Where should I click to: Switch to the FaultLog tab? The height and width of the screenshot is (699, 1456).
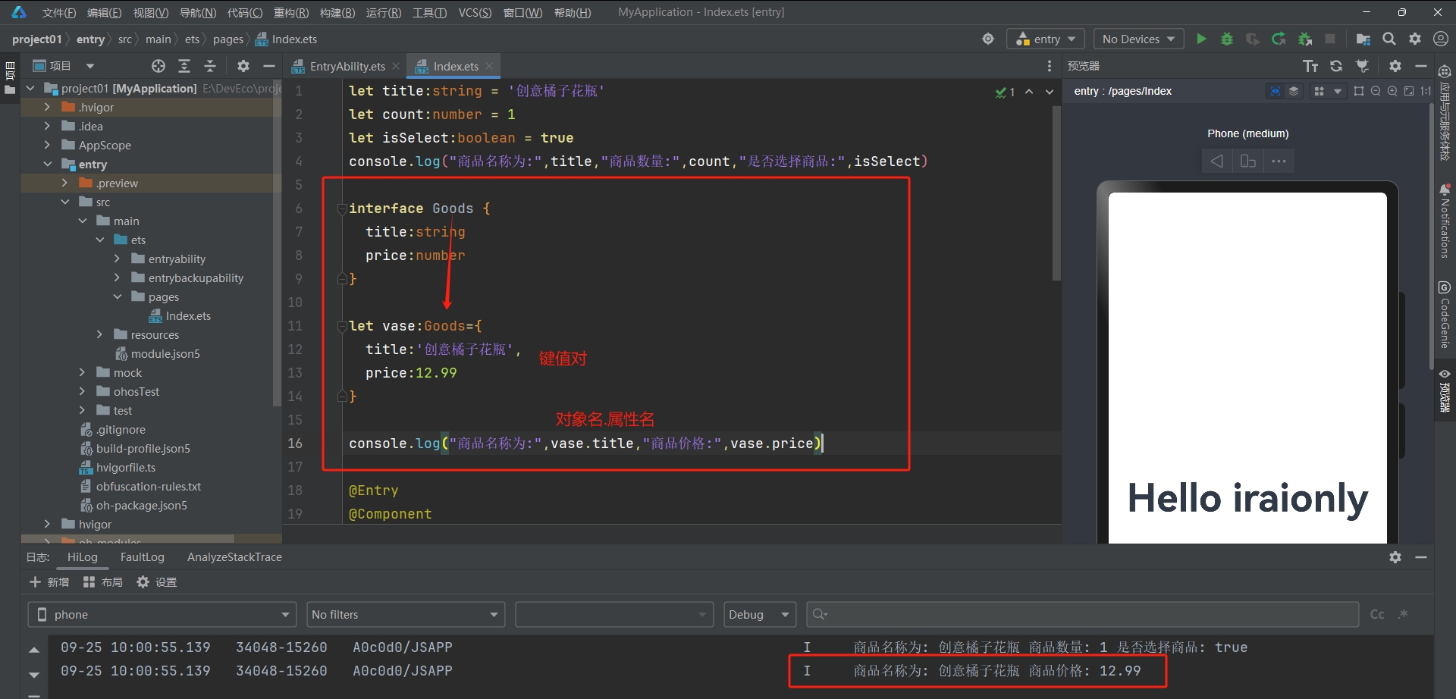click(142, 556)
